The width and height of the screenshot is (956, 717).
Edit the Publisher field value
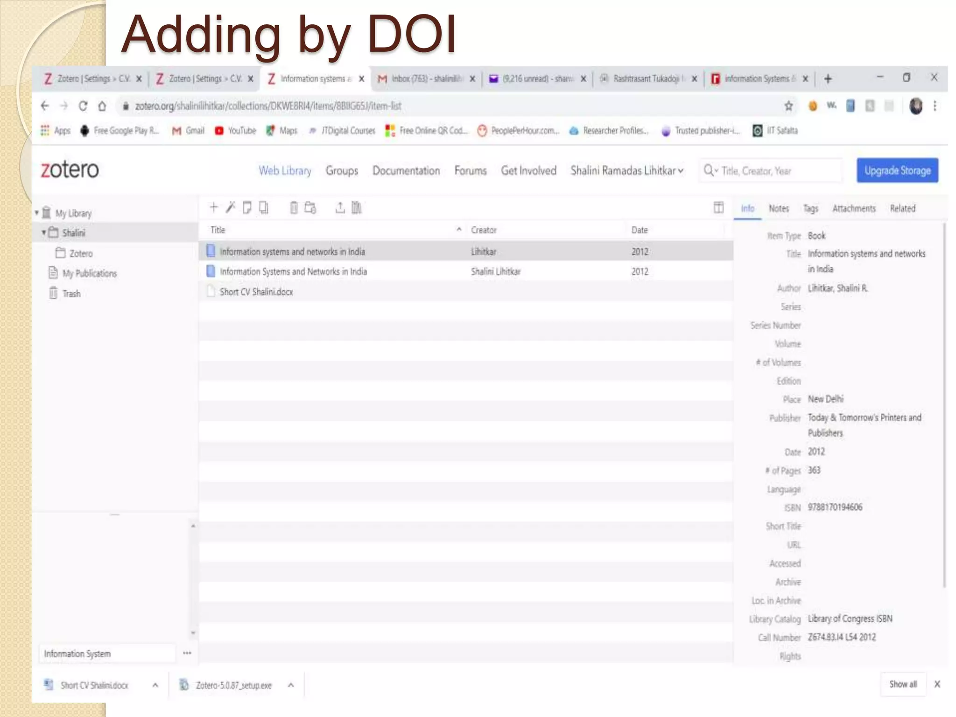[x=865, y=425]
